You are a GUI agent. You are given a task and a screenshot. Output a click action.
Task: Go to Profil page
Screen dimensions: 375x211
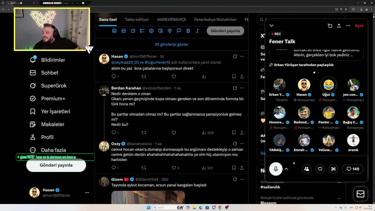pyautogui.click(x=42, y=137)
